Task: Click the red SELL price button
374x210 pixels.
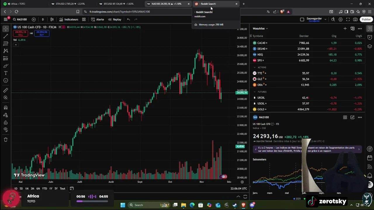Action: point(20,33)
